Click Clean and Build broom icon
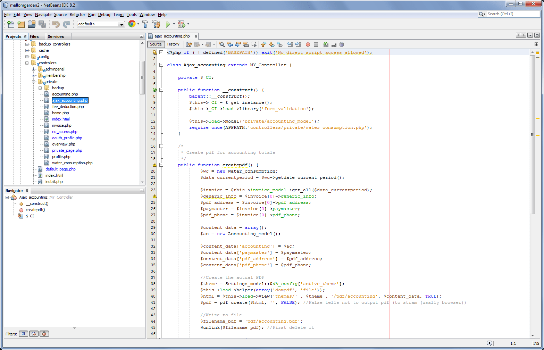Viewport: 544px width, 350px height. (156, 24)
